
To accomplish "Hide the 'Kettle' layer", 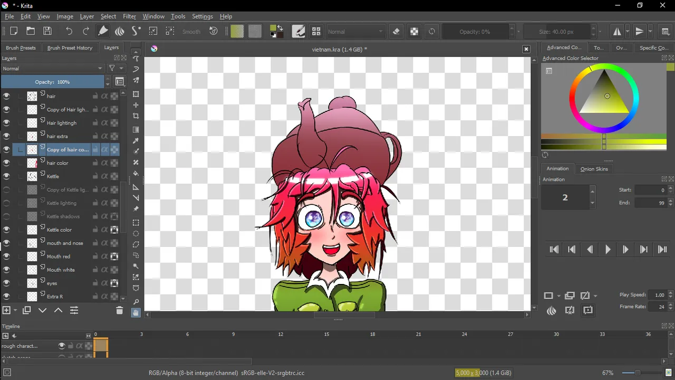I will (x=6, y=176).
